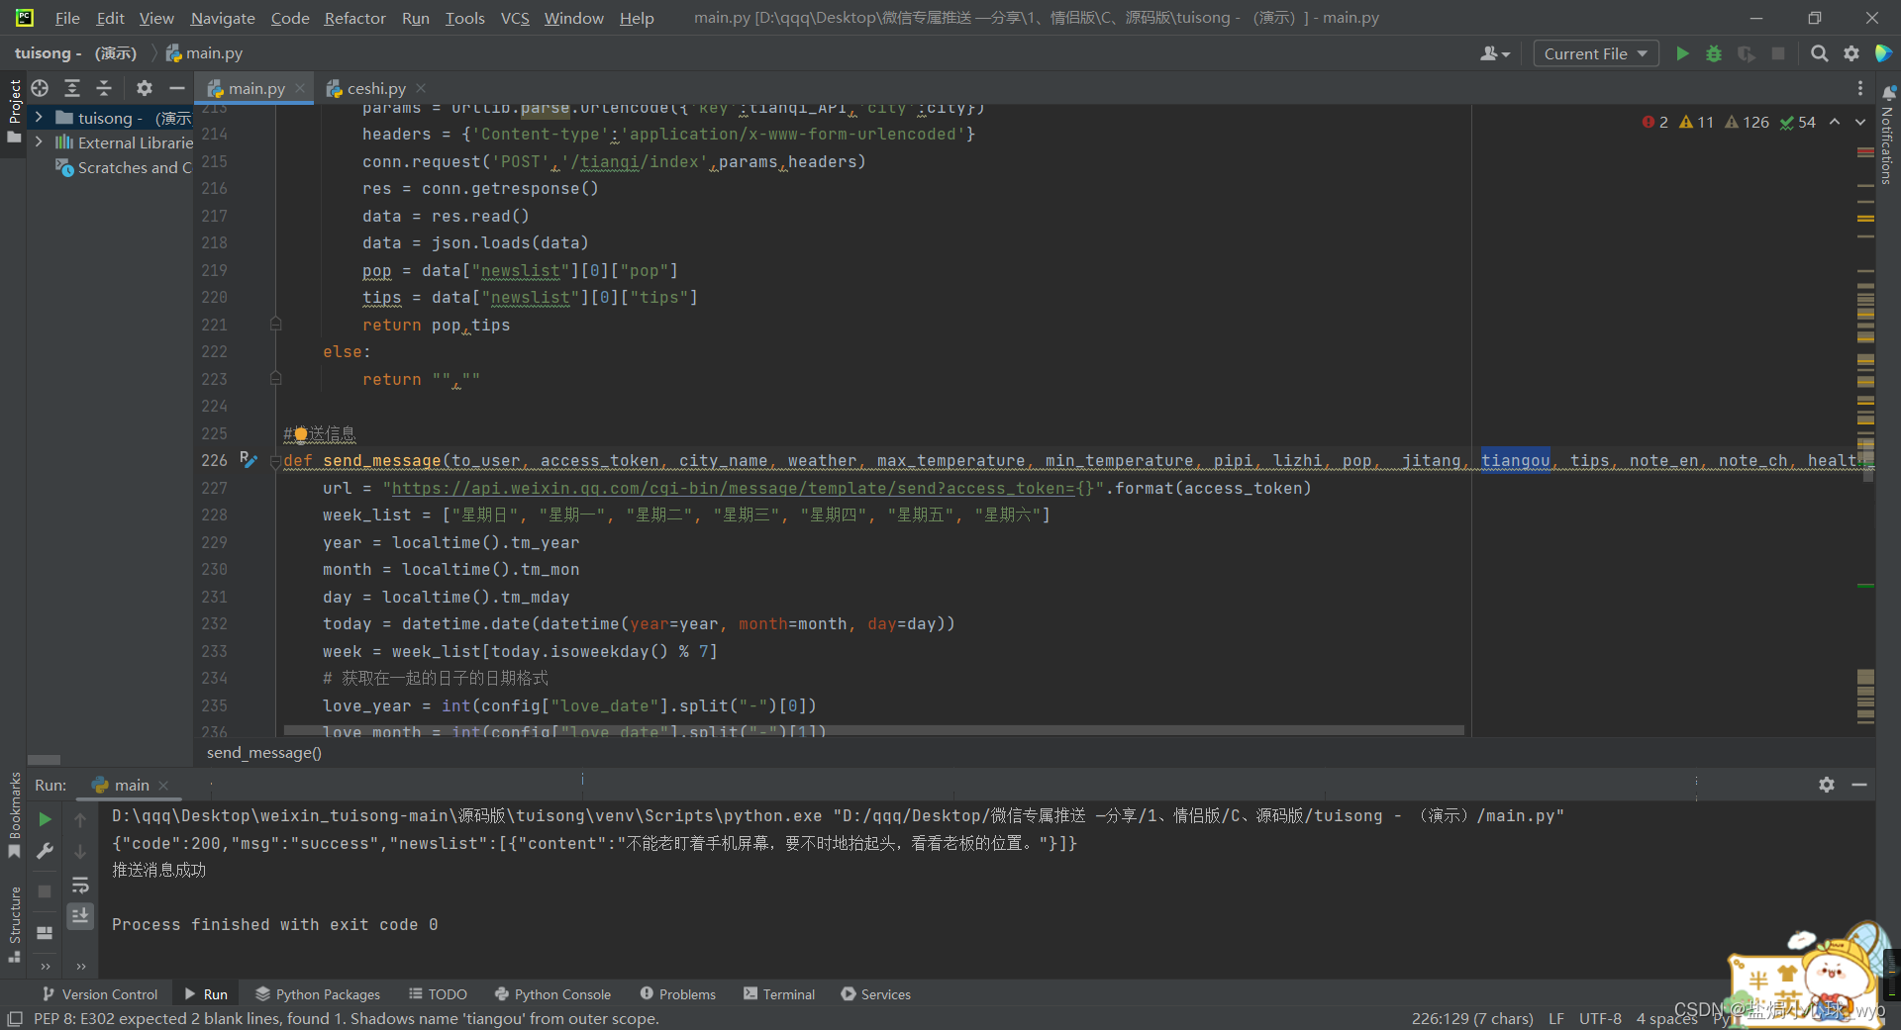Run the current file with green play button
The height and width of the screenshot is (1030, 1901).
click(x=1682, y=53)
